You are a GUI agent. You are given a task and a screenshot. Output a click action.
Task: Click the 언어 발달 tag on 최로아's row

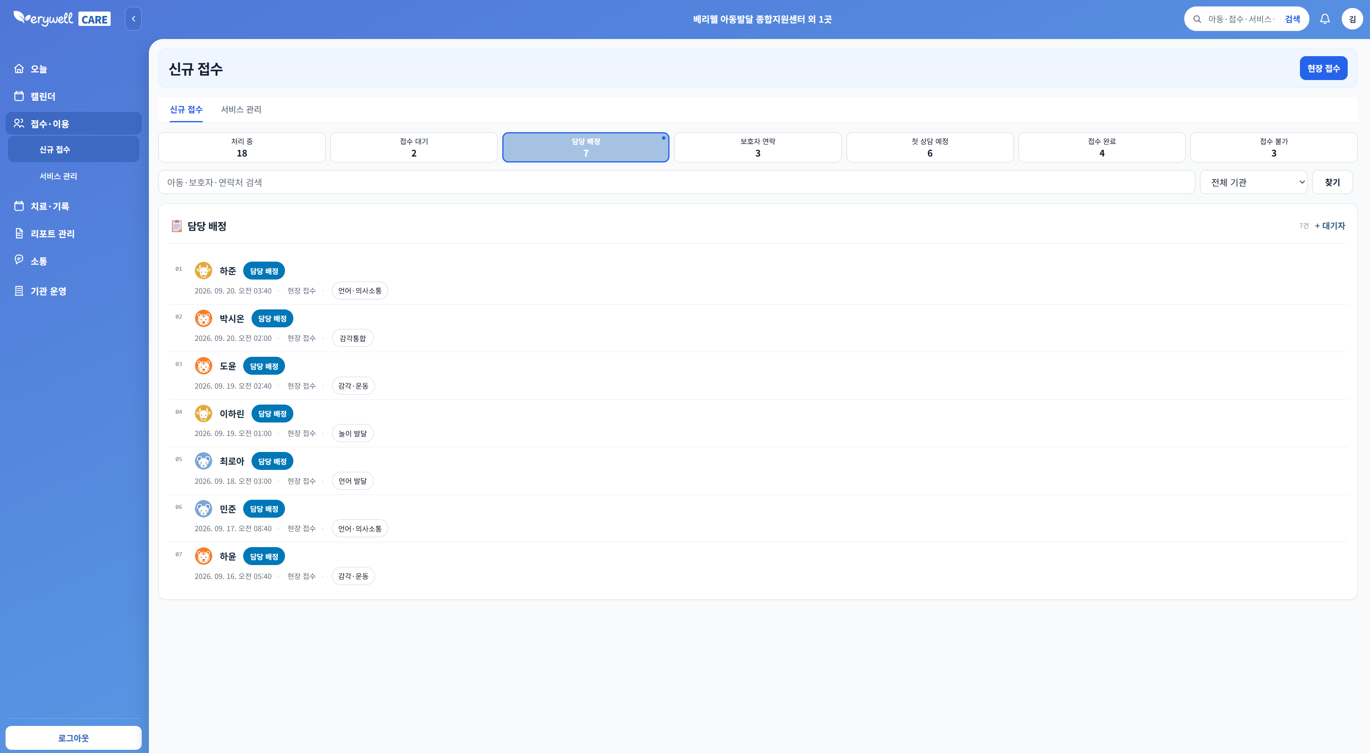coord(353,481)
